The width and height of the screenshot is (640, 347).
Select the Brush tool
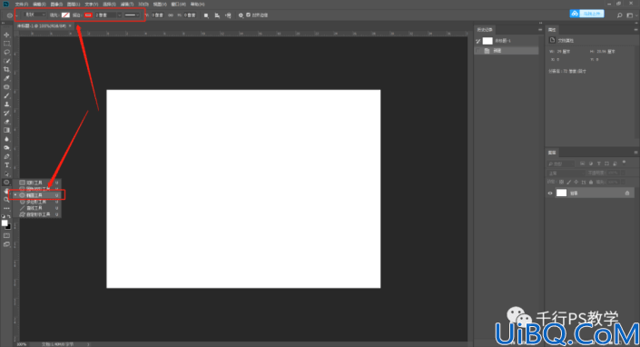pos(6,95)
